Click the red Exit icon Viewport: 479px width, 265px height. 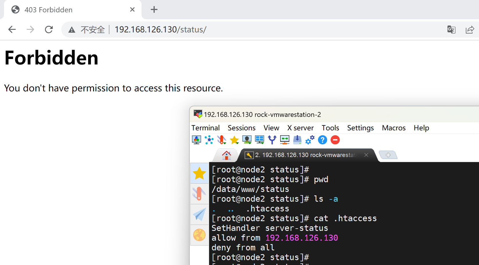coord(335,140)
